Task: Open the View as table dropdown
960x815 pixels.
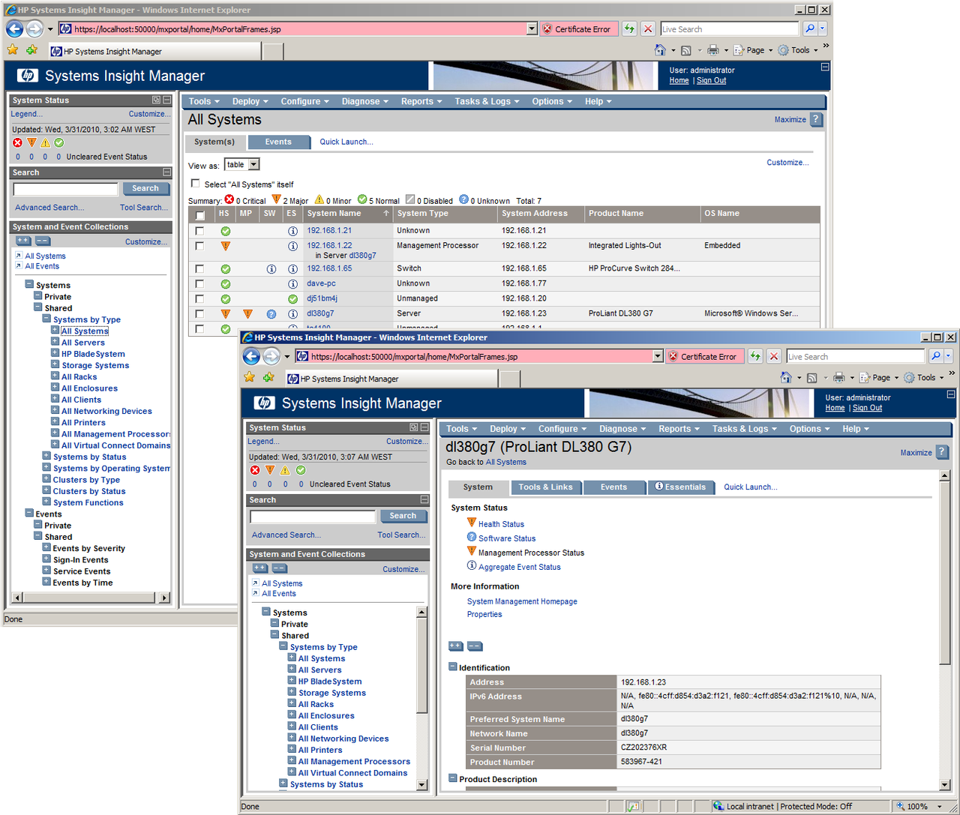Action: [x=253, y=164]
